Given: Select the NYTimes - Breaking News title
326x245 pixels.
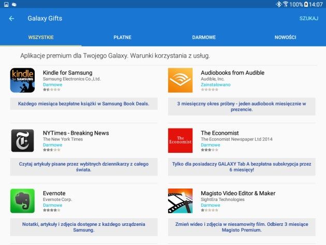Looking at the screenshot, I should coord(76,133).
